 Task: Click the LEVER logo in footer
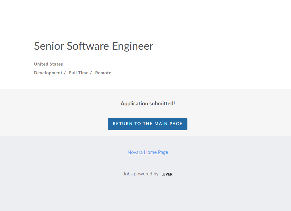click(x=167, y=174)
